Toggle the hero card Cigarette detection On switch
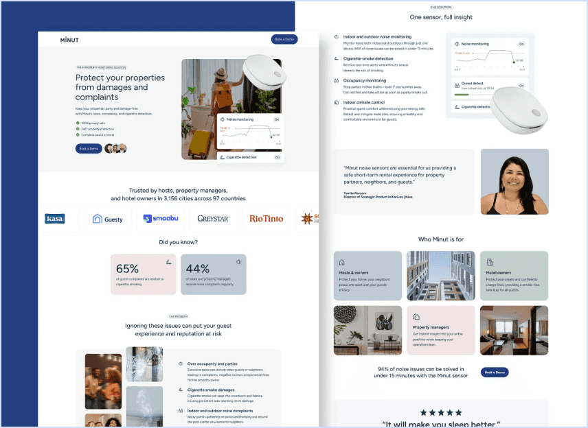Screen dimensions: 588x428 click(x=277, y=157)
